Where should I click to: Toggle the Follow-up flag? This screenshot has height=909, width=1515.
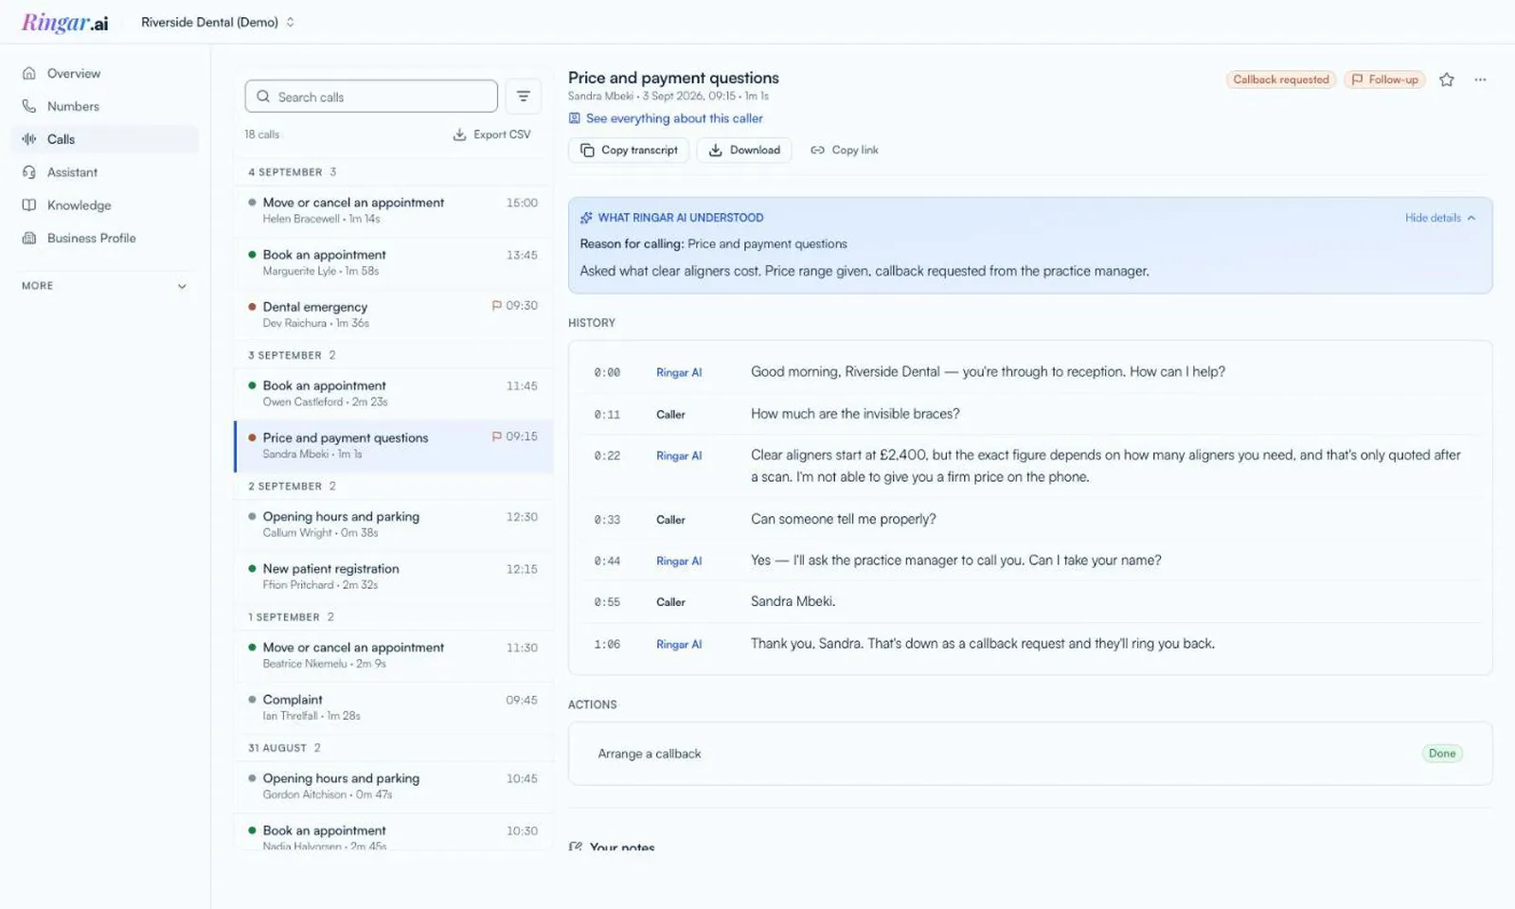tap(1384, 80)
